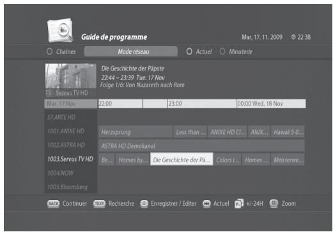The image size is (333, 232).
Task: Click the +/-24H label in footer
Action: [x=254, y=204]
